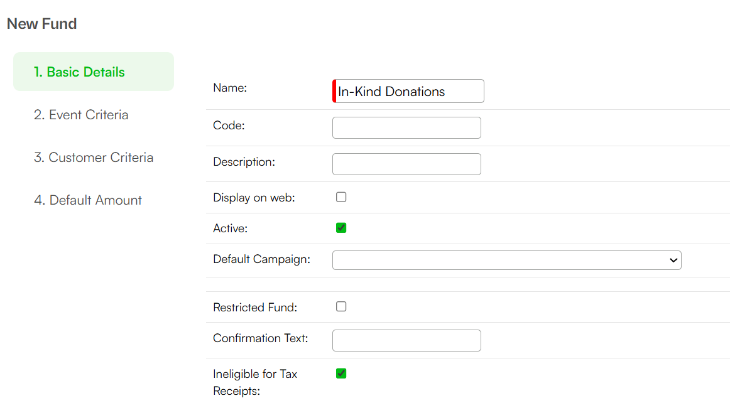
Task: Click the "Default Campaign:" label
Action: coord(261,259)
